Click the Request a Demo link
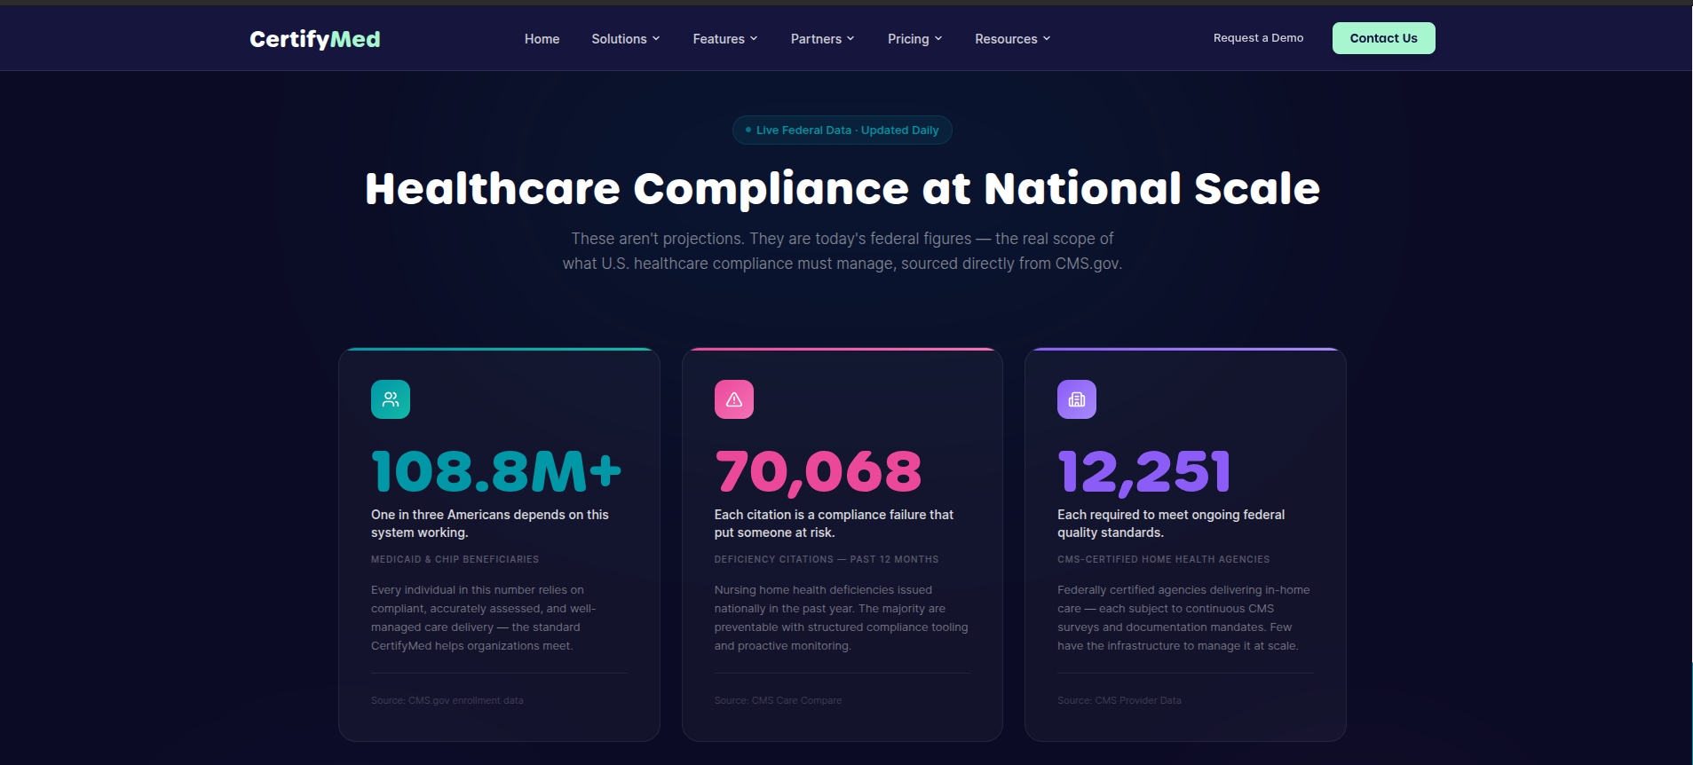Screen dimensions: 1693x765 tap(1258, 38)
